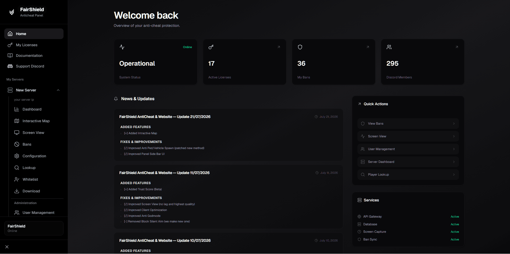Click the chevron on Screen View quick action
The height and width of the screenshot is (254, 510).
click(454, 136)
